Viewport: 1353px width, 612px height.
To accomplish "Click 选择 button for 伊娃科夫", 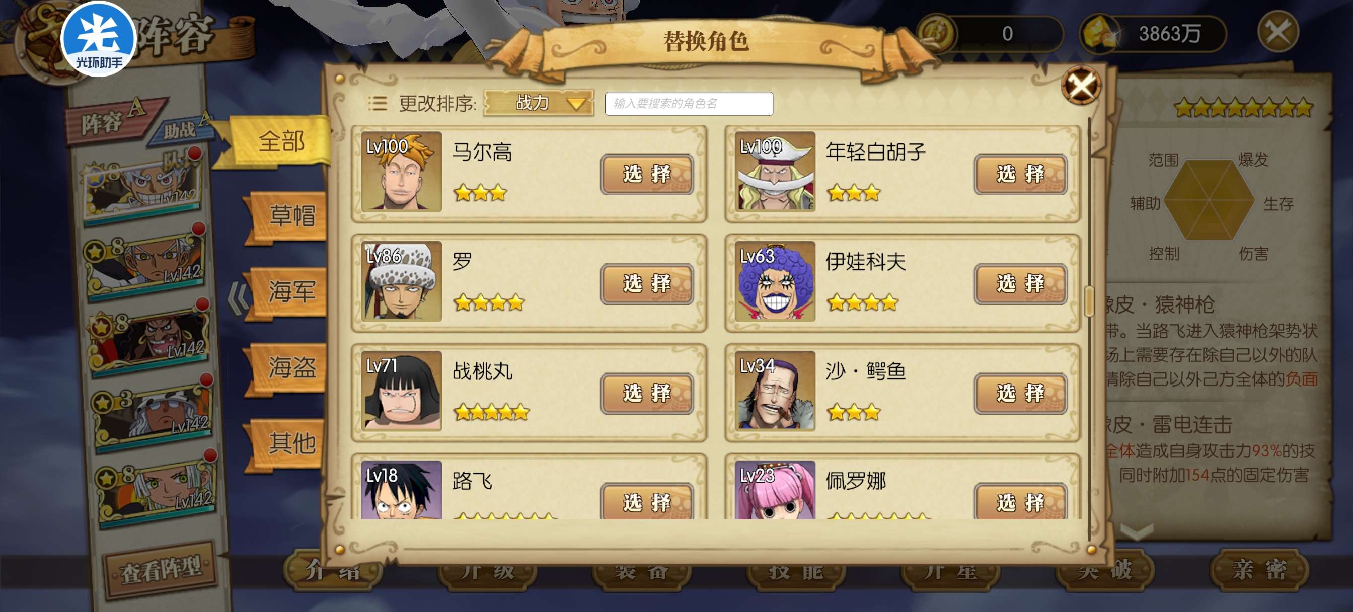I will coord(1020,284).
